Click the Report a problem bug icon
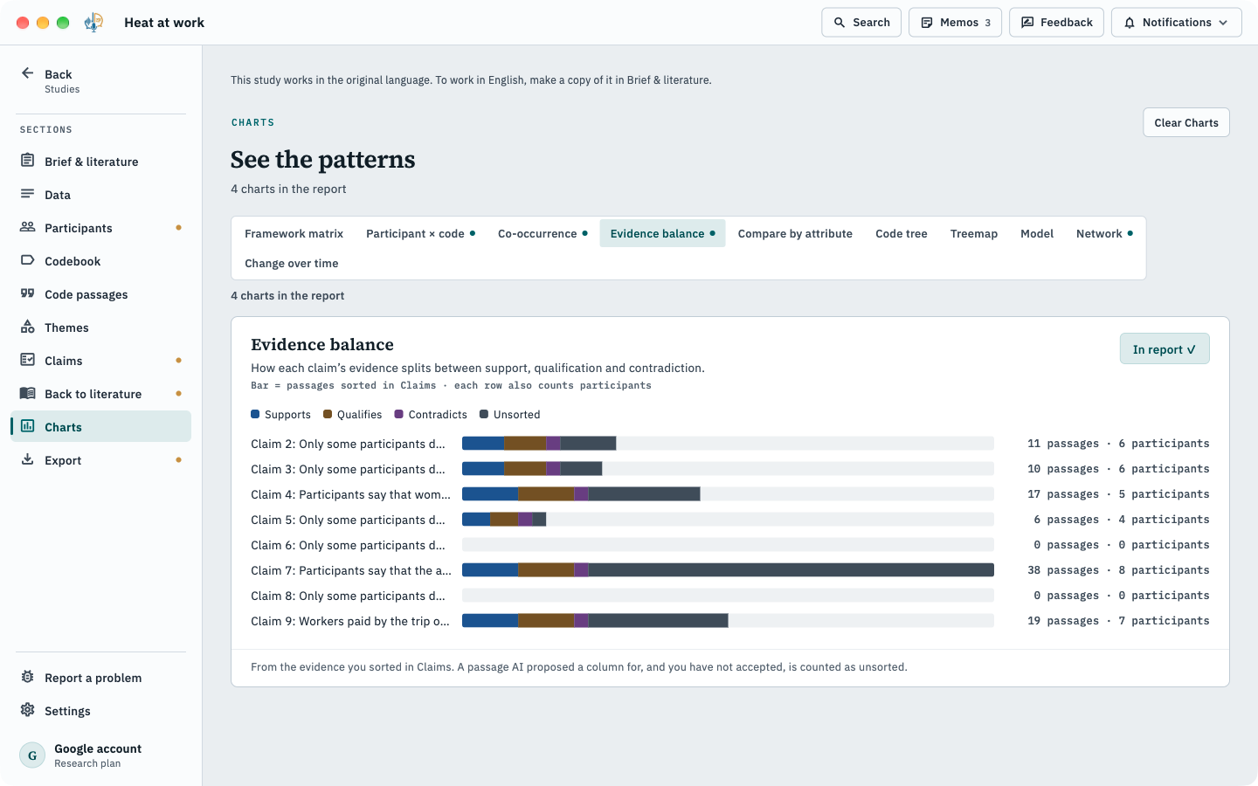1258x786 pixels. click(27, 677)
